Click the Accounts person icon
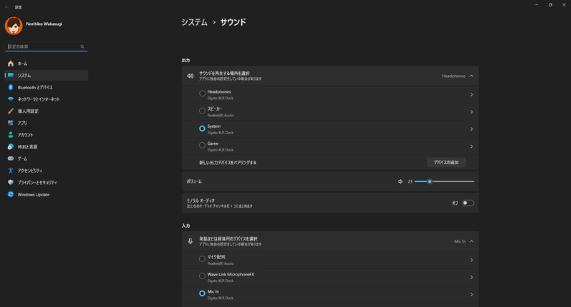 click(11, 135)
